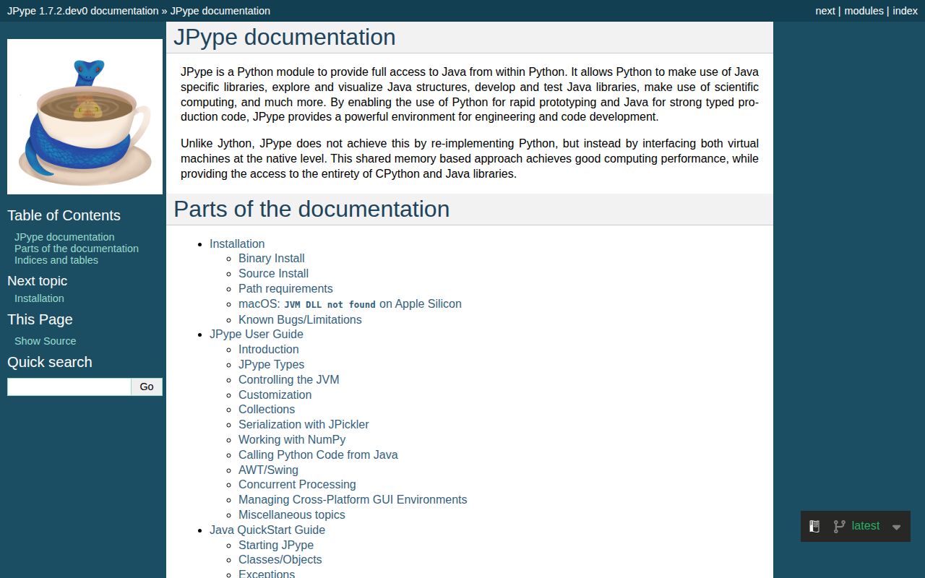Open Java QuickStart Guide
925x578 pixels.
(267, 530)
